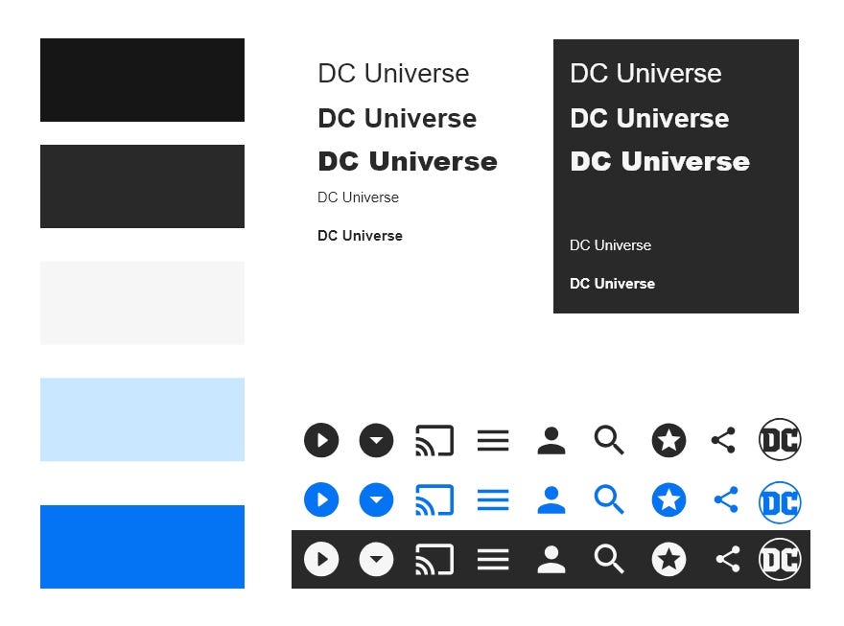The height and width of the screenshot is (626, 844).
Task: Click the black user profile icon
Action: click(551, 441)
